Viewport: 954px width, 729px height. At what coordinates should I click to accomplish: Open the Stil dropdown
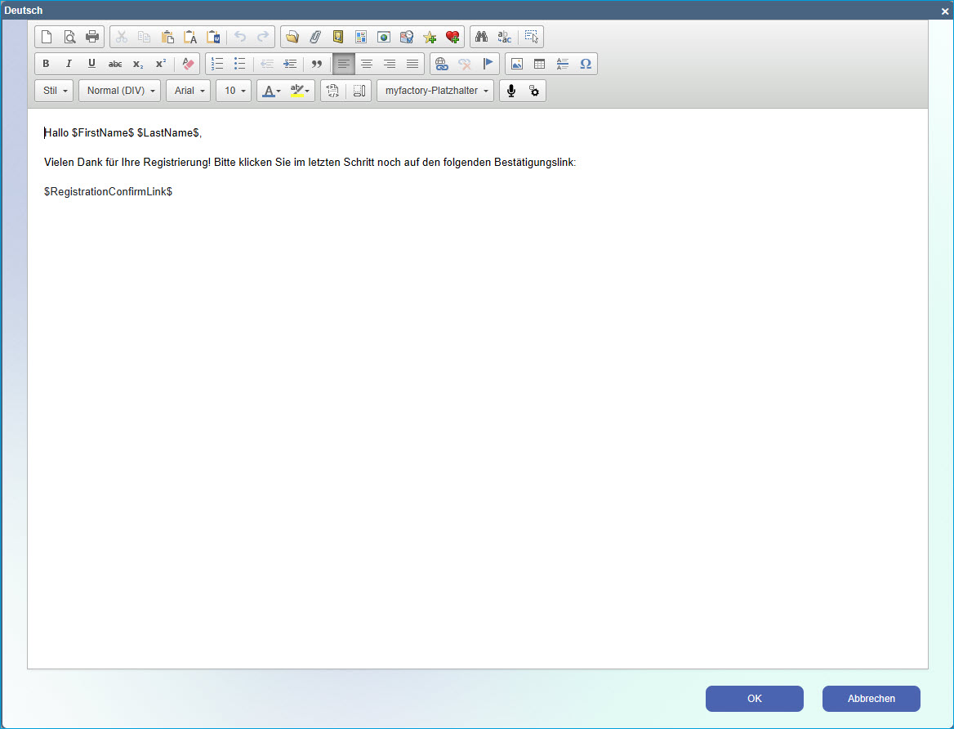pos(54,91)
